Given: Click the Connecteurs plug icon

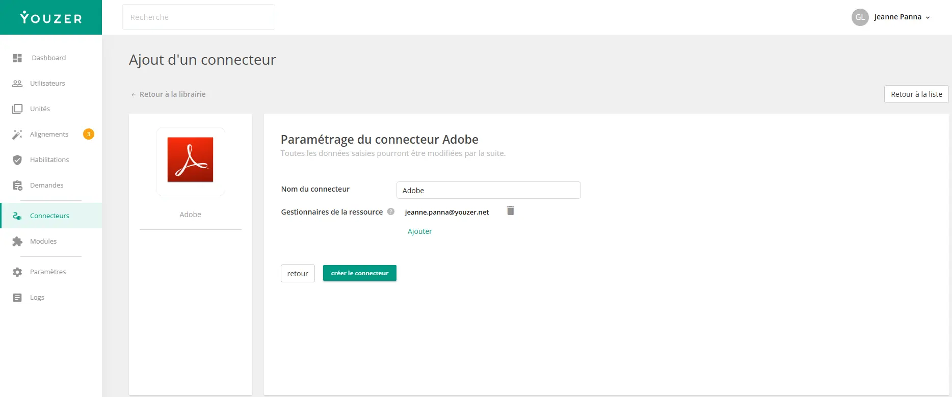Looking at the screenshot, I should coord(17,216).
